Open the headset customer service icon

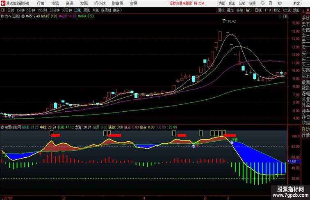click(x=262, y=3)
